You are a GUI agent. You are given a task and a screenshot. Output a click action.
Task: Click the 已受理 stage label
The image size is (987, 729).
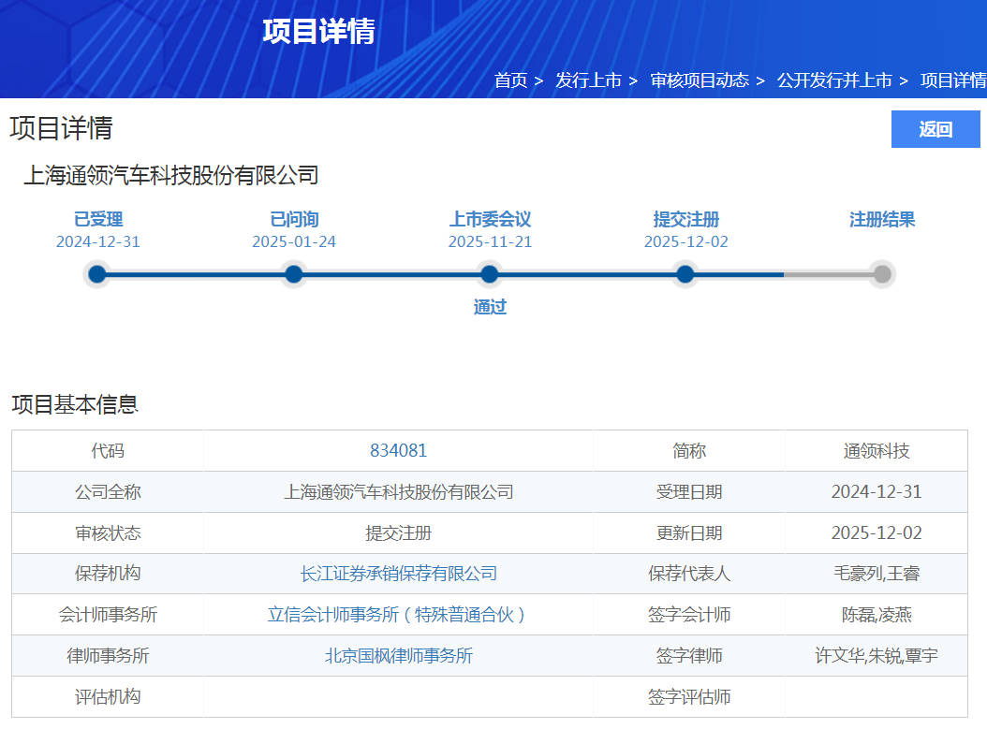tap(98, 220)
